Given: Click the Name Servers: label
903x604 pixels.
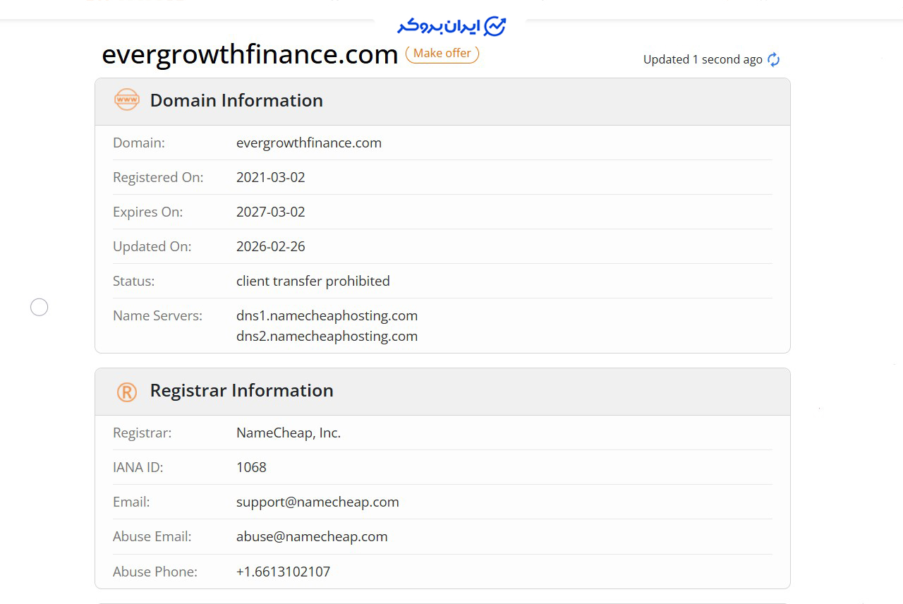Looking at the screenshot, I should (x=157, y=315).
